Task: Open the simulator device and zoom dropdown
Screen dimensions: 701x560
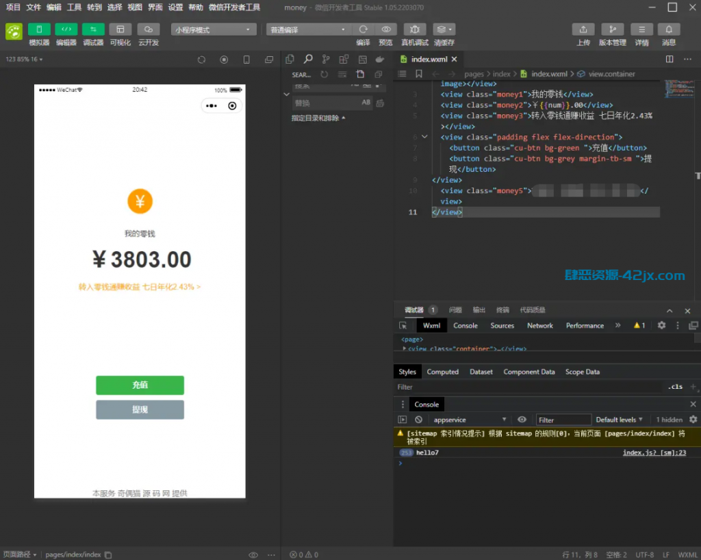Action: [24, 59]
